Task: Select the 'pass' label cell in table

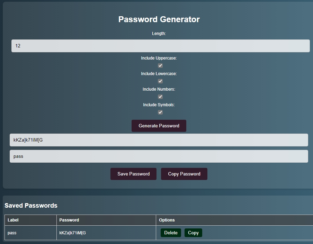Action: coord(30,233)
